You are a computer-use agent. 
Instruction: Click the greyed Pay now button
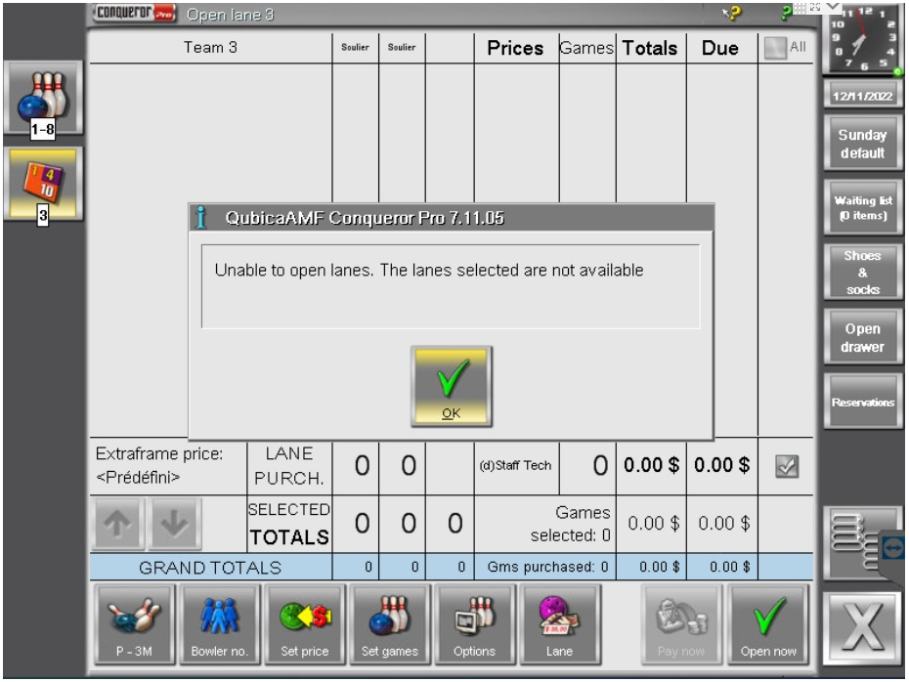click(681, 624)
